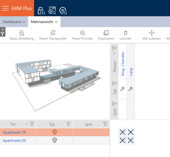The height and width of the screenshot is (157, 170).
Task: Open the Sync column filter in door list
Action: click(105, 124)
